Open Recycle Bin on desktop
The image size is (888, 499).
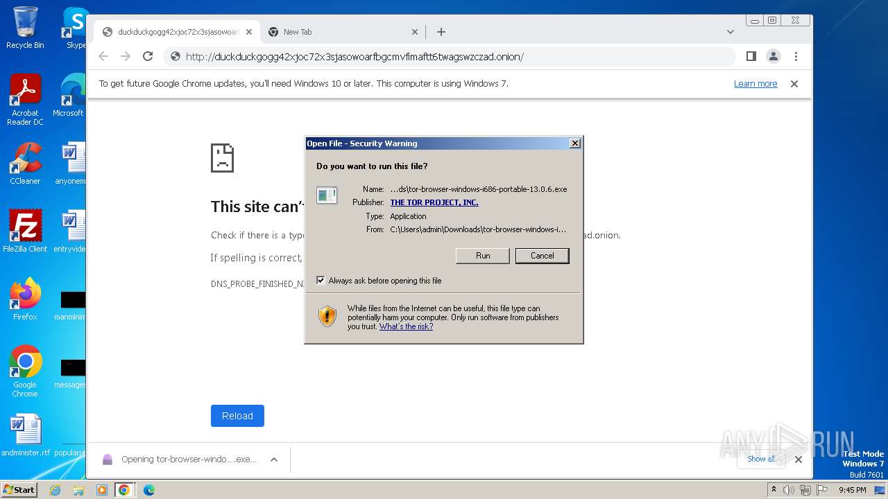coord(25,28)
